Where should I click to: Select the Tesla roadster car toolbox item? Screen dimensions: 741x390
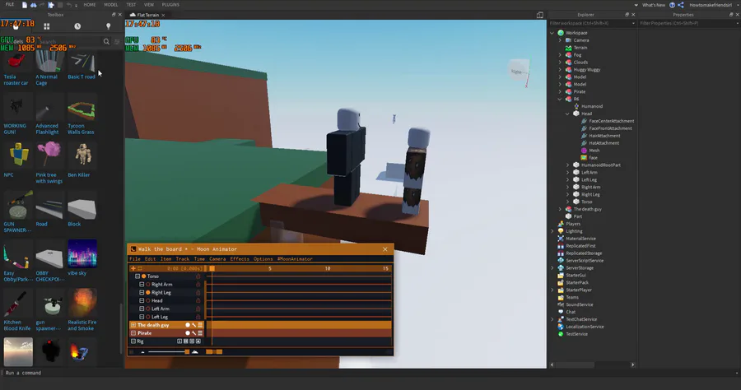(x=16, y=69)
